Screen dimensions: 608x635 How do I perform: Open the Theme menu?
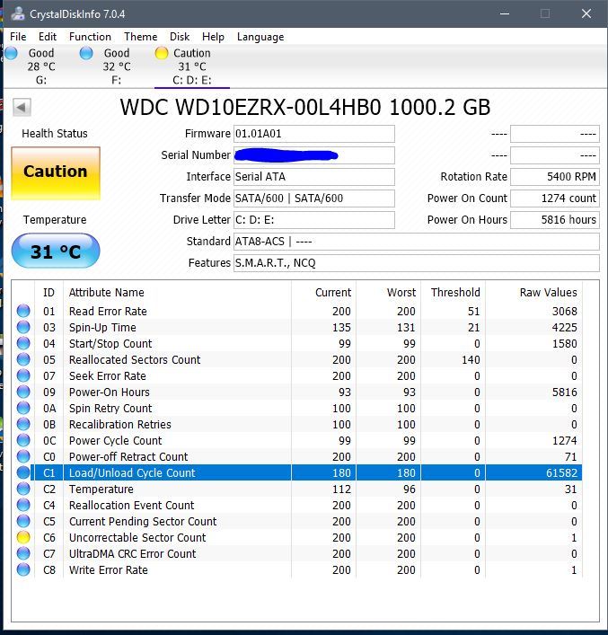tap(141, 37)
